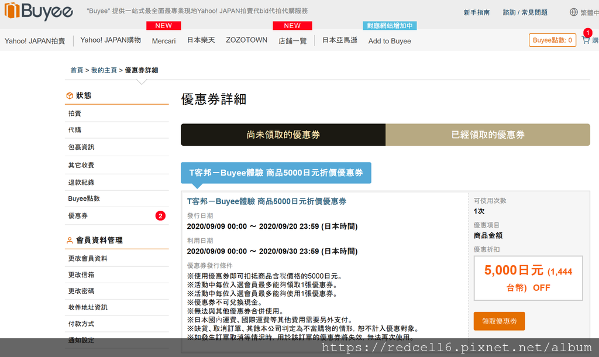The image size is (599, 357).
Task: Open 店鋪一覽 menu item
Action: [x=292, y=41]
